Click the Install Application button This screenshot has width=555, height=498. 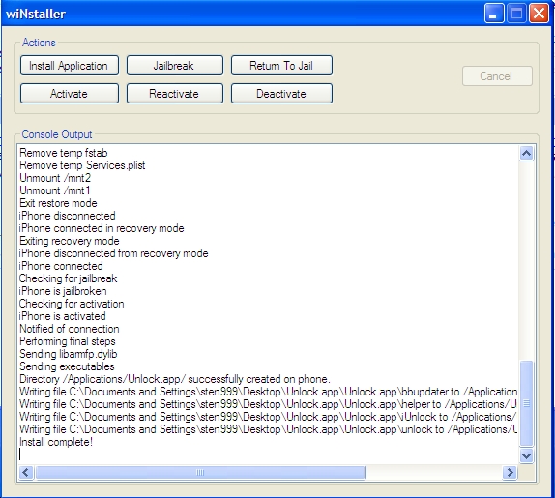point(70,66)
